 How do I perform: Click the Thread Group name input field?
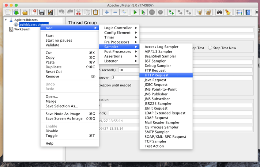tap(196, 30)
